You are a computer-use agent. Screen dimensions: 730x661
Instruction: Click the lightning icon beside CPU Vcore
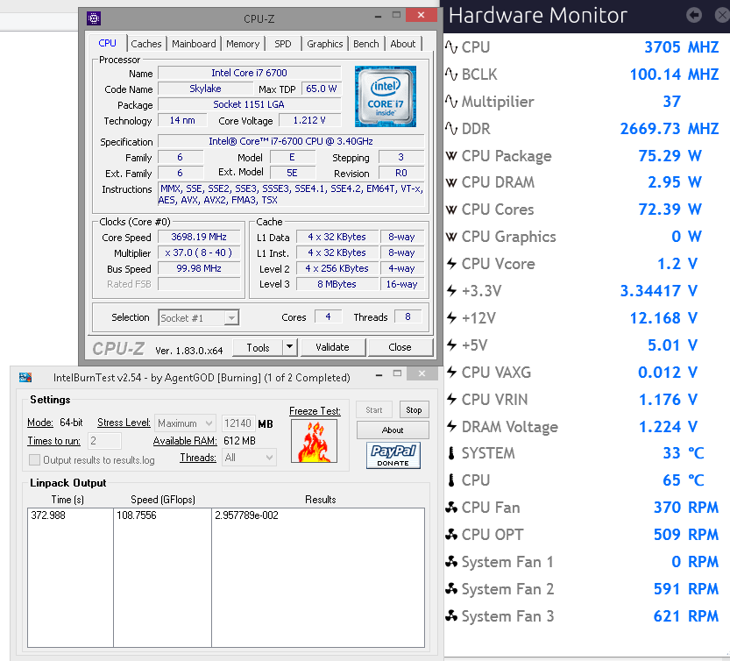pos(451,264)
